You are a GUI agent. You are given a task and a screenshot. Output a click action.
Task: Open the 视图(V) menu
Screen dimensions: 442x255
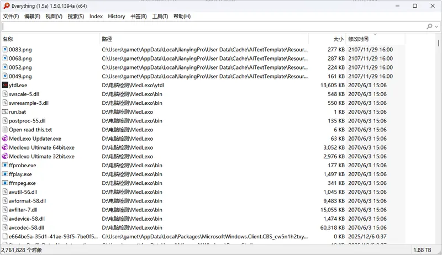coord(54,17)
